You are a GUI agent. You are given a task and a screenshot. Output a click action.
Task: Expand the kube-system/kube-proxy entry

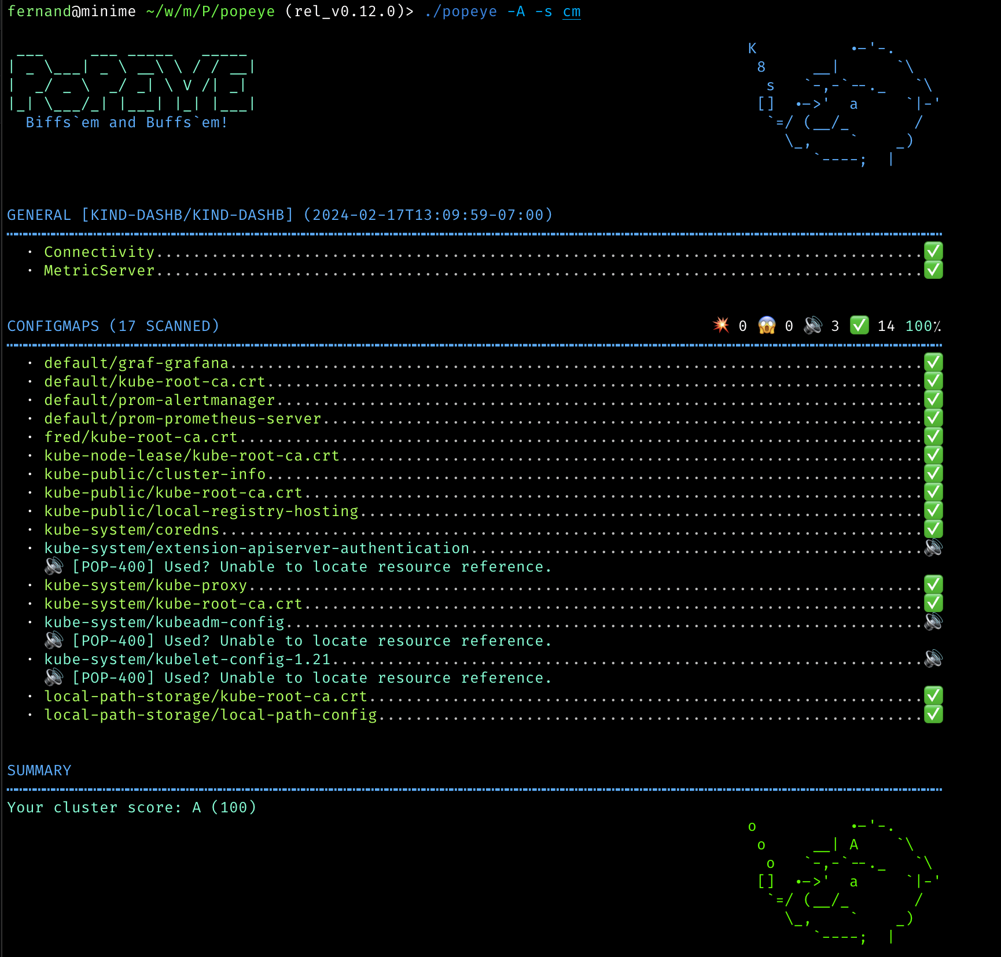(x=146, y=585)
